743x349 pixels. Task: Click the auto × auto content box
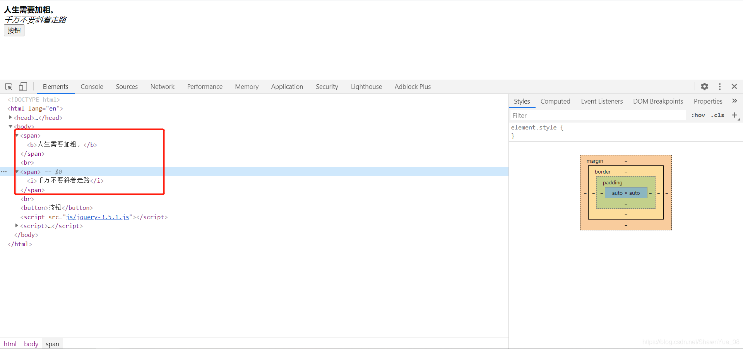click(626, 193)
